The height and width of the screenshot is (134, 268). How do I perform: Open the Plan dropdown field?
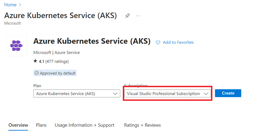click(77, 94)
